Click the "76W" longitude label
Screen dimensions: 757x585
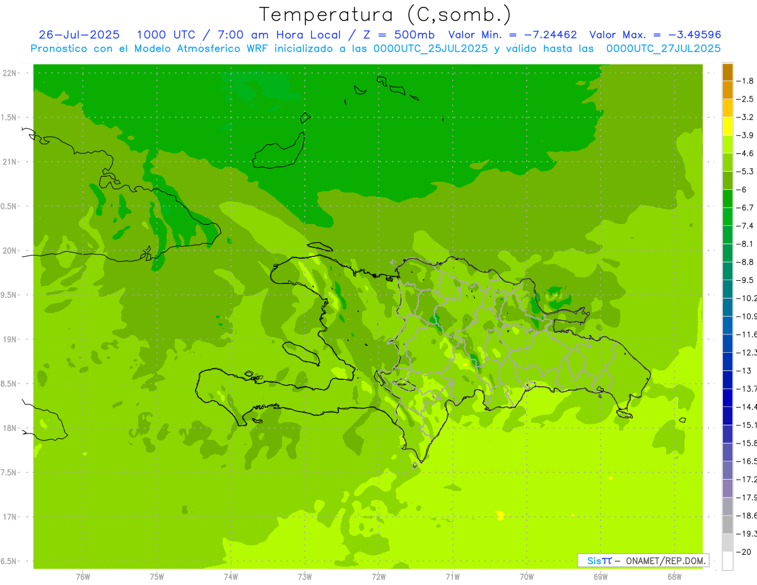click(83, 577)
